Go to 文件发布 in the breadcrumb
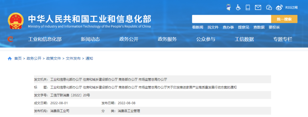This screenshot has height=117, width=308. pos(73,58)
